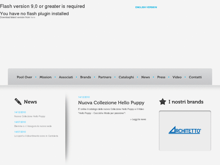Open the Pool Over menu item

click(x=25, y=77)
